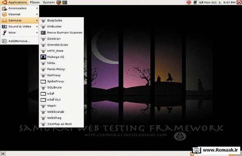The width and height of the screenshot is (242, 156).
Task: Click the Accessories category icon
Action: [x=4, y=8]
